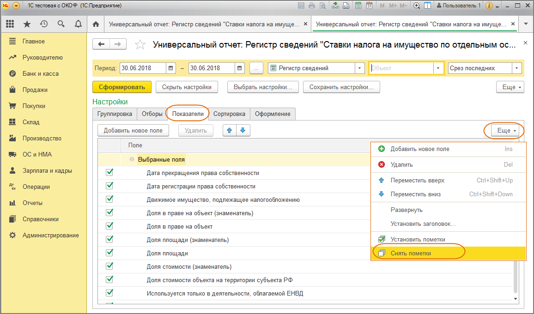Screen dimensions: 534x314
Task: Click the period start date field
Action: [142, 68]
